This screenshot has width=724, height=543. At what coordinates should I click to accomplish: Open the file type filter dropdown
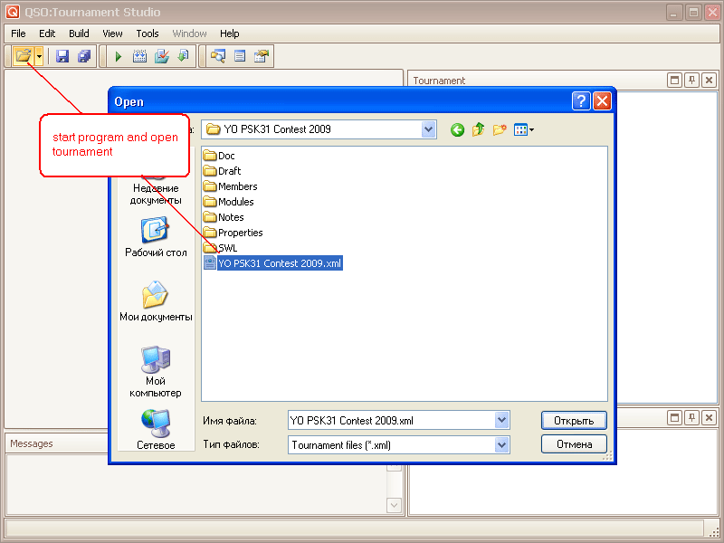pyautogui.click(x=502, y=445)
